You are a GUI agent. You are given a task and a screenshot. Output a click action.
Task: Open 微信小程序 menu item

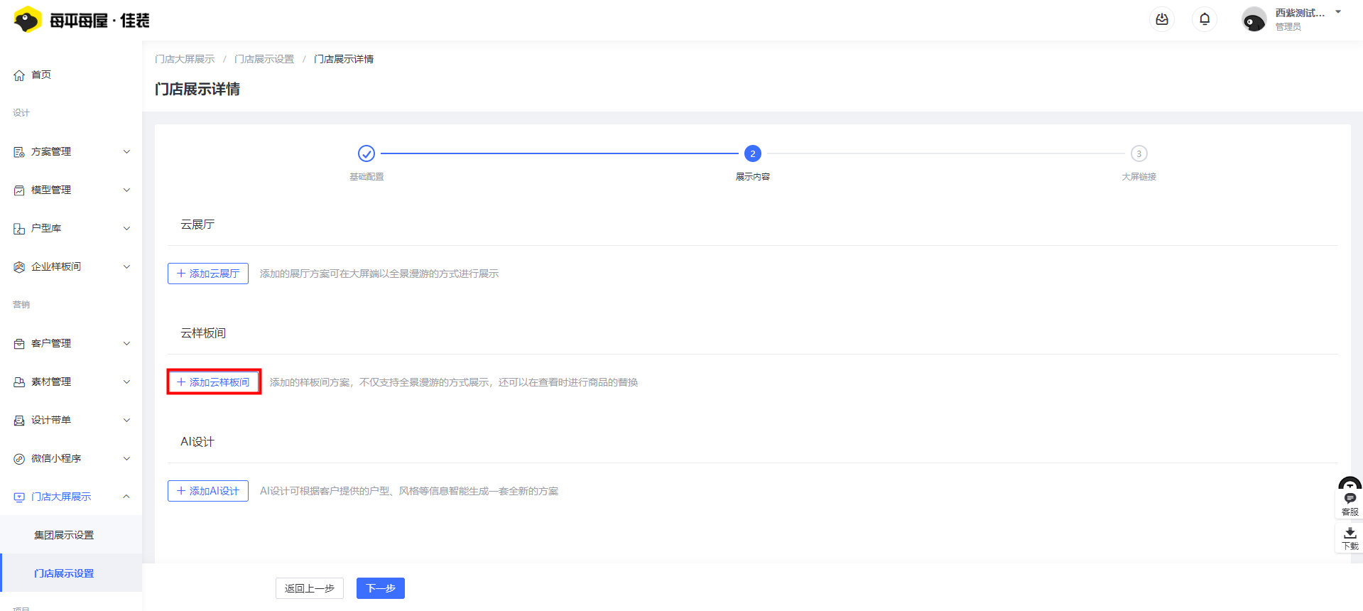pyautogui.click(x=71, y=458)
